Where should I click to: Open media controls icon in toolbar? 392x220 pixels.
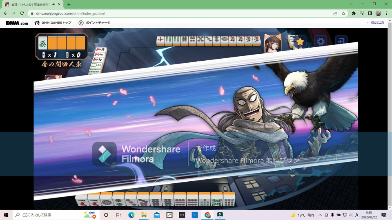coord(362,13)
